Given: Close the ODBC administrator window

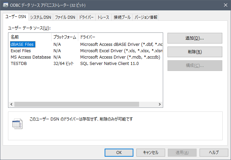Looking at the screenshot, I should (223, 5).
